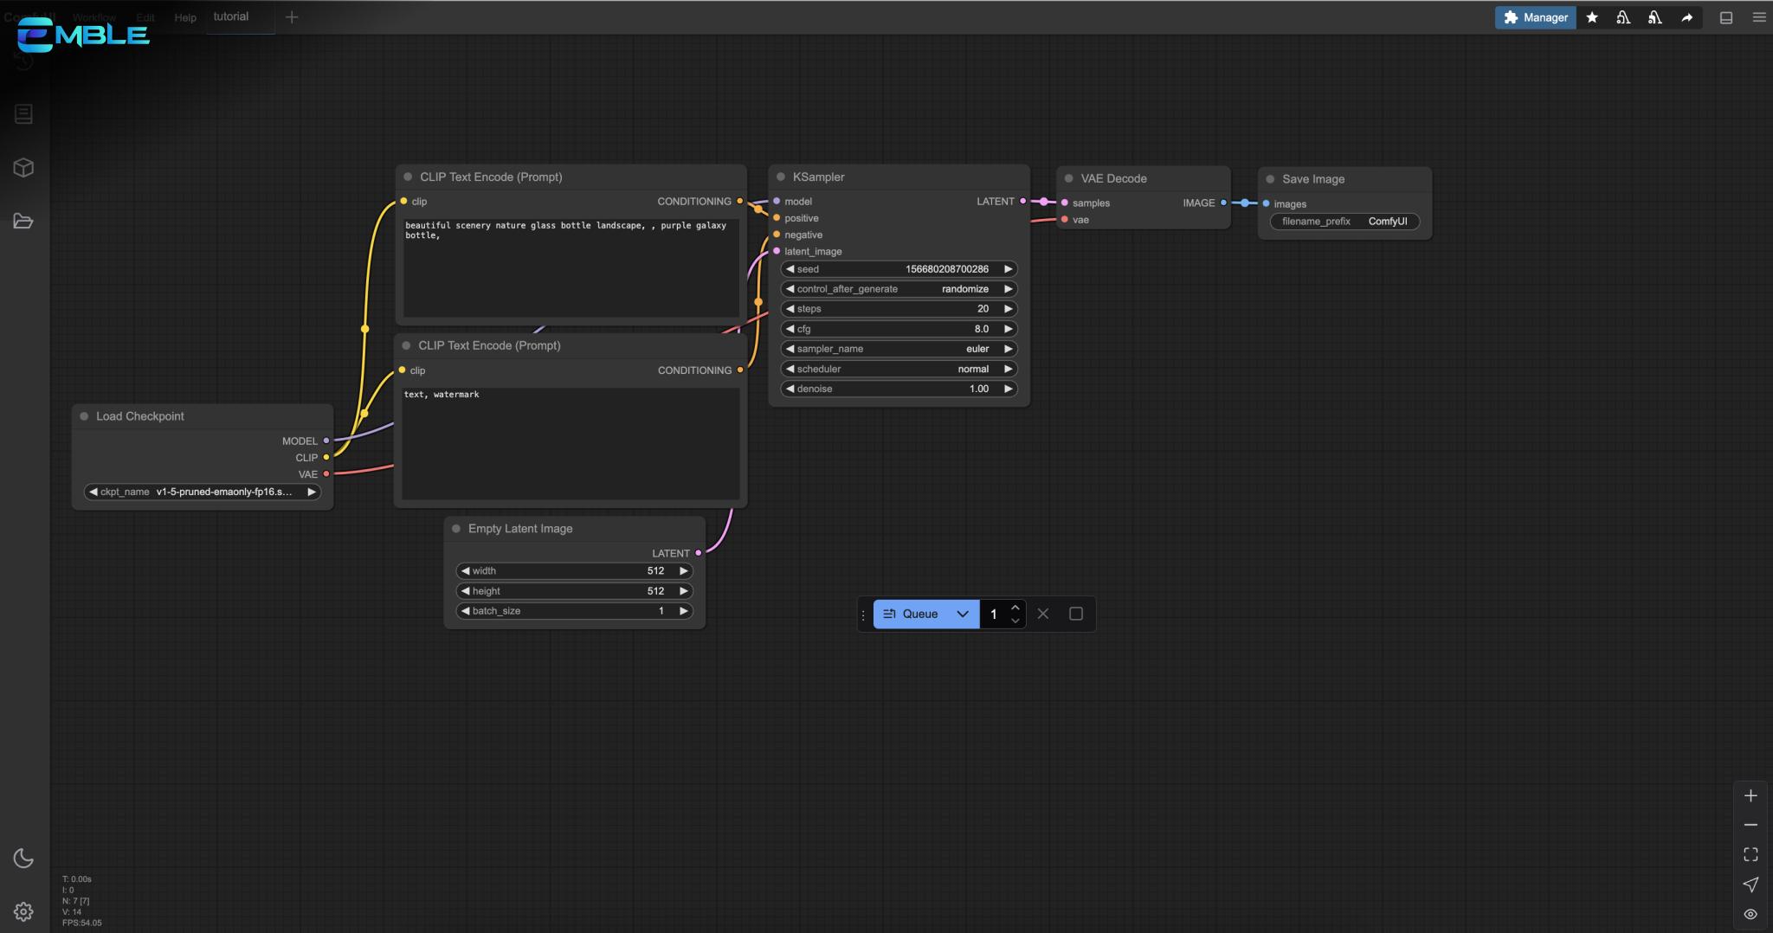
Task: Increment queue count with up arrow
Action: [1015, 607]
